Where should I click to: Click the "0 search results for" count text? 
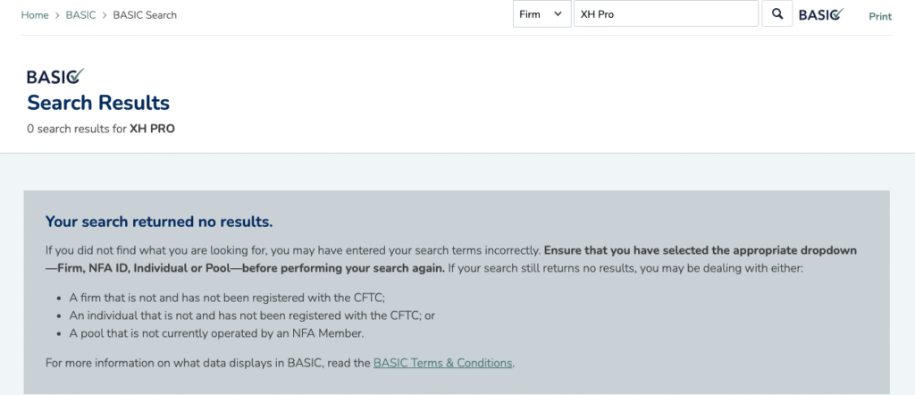pyautogui.click(x=77, y=129)
